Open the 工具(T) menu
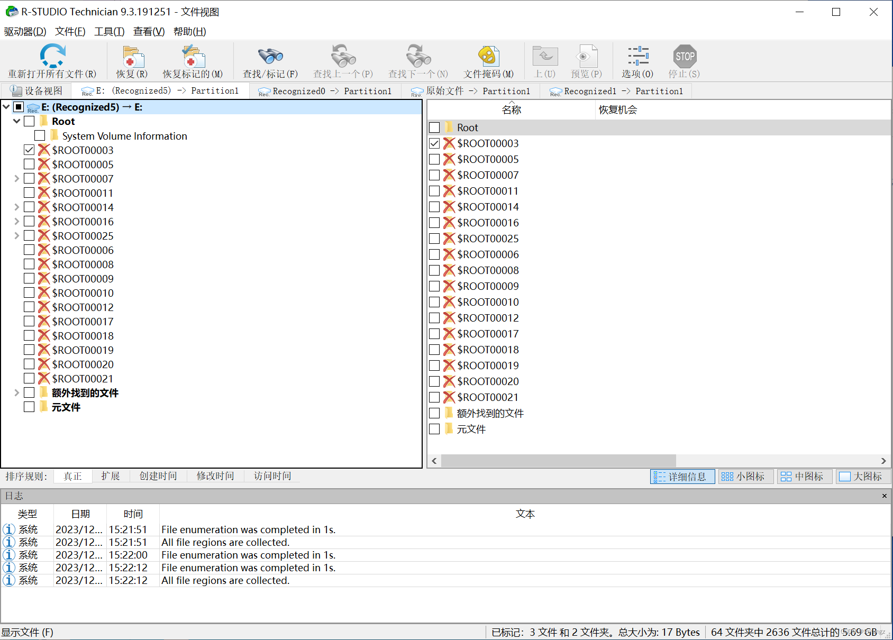Image resolution: width=893 pixels, height=640 pixels. 110,32
